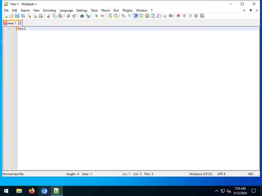The height and width of the screenshot is (196, 262).
Task: Save the current file via toolbar
Action: point(17,16)
